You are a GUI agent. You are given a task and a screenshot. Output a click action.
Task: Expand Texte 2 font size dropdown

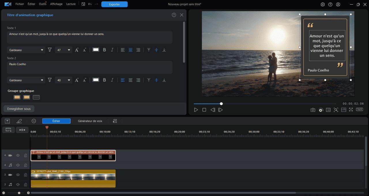[69, 80]
